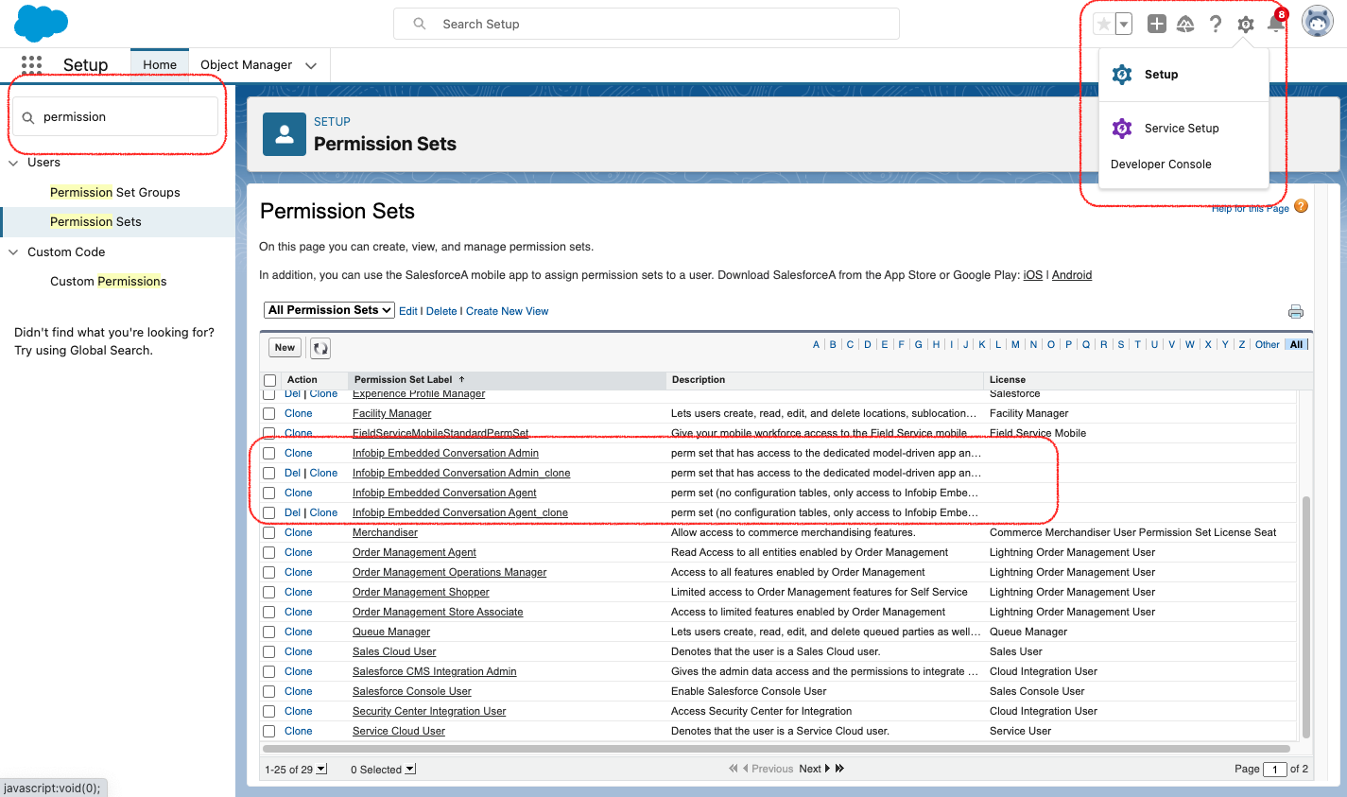This screenshot has height=797, width=1347.
Task: Tick the select-all checkbox in header
Action: point(269,380)
